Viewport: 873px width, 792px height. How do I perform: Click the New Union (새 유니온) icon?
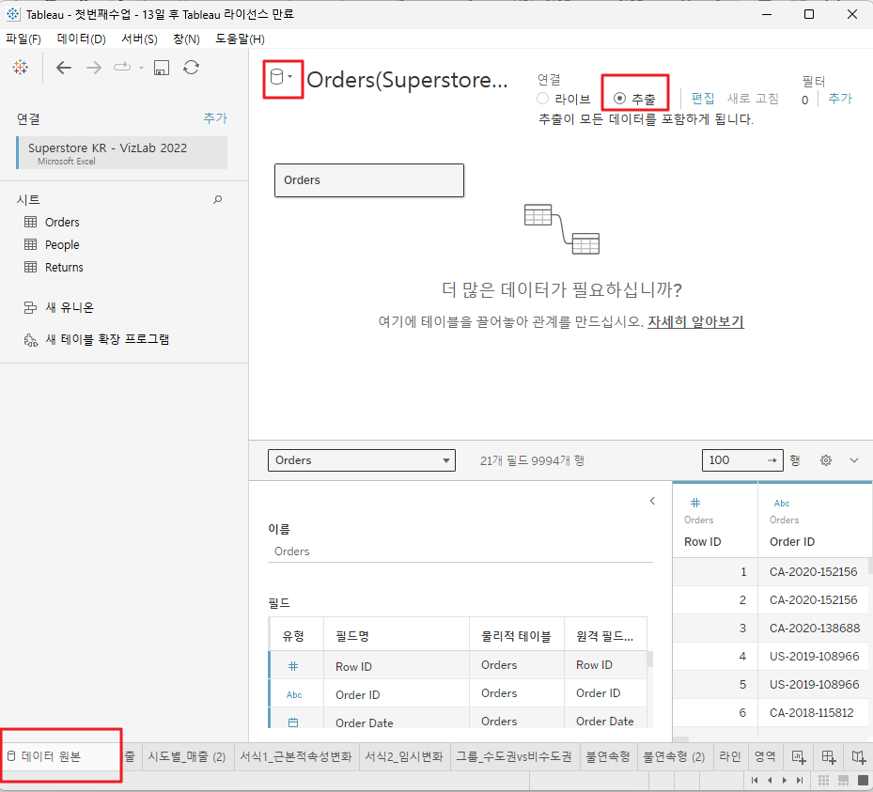tap(31, 308)
